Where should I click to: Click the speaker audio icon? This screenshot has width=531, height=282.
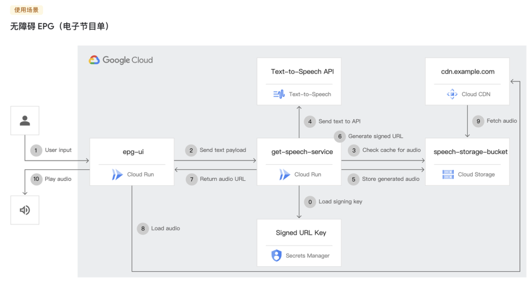click(x=25, y=210)
